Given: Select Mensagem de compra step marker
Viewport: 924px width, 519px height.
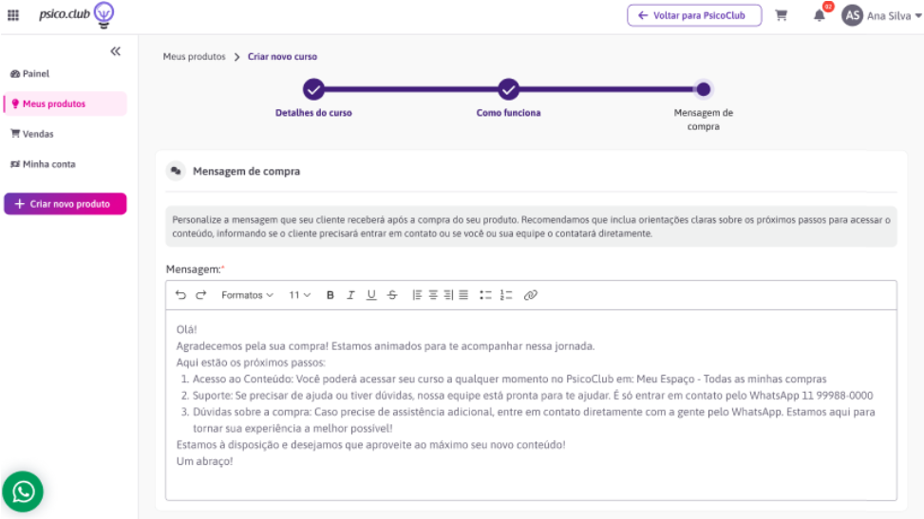Looking at the screenshot, I should [703, 89].
